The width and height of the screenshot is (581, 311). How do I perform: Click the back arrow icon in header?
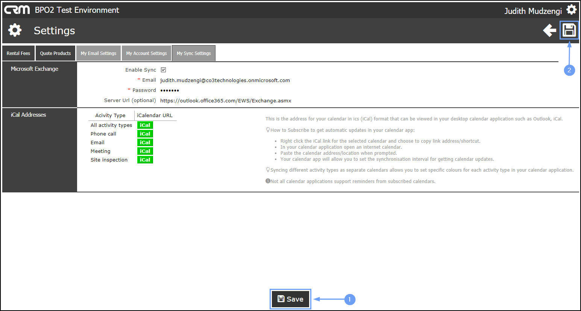pyautogui.click(x=550, y=30)
